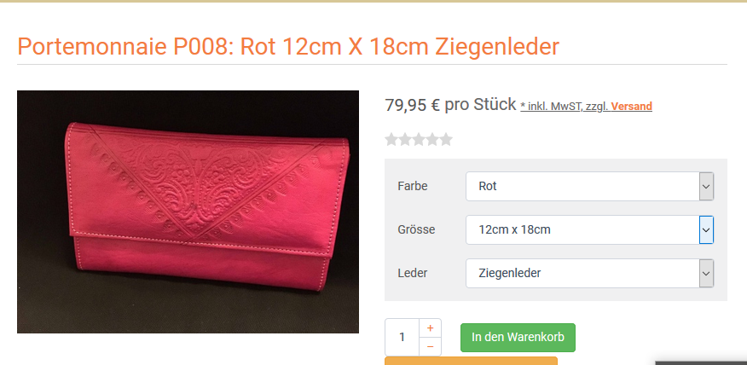Image resolution: width=747 pixels, height=365 pixels.
Task: Enlarge the red wallet product image
Action: tap(188, 211)
